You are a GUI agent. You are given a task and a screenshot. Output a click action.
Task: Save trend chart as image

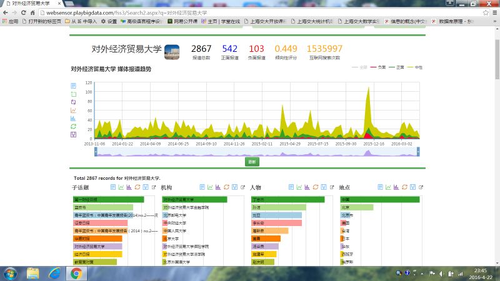coord(74,134)
